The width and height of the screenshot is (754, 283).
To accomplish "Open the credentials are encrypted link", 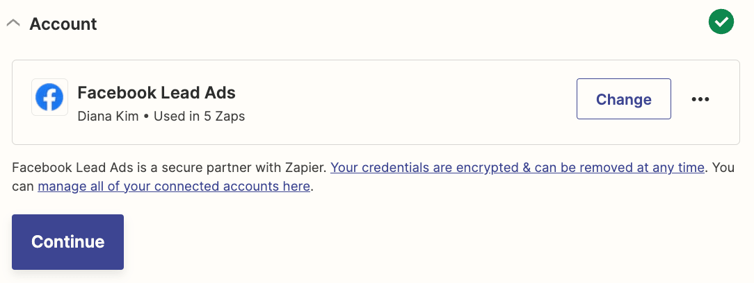I will point(518,167).
